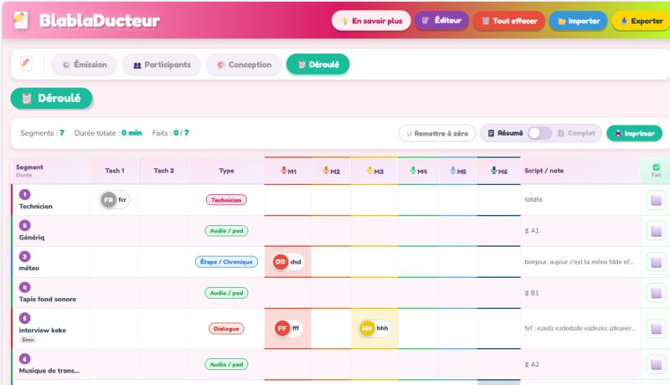Click the M3 yellow microphone column header
Viewport: 670px width, 385px height.
tap(375, 171)
